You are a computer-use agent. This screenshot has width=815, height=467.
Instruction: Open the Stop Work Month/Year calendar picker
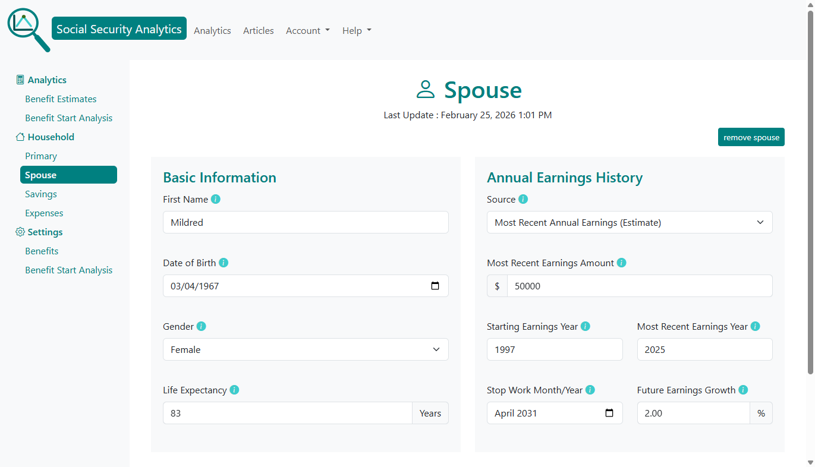pos(609,413)
